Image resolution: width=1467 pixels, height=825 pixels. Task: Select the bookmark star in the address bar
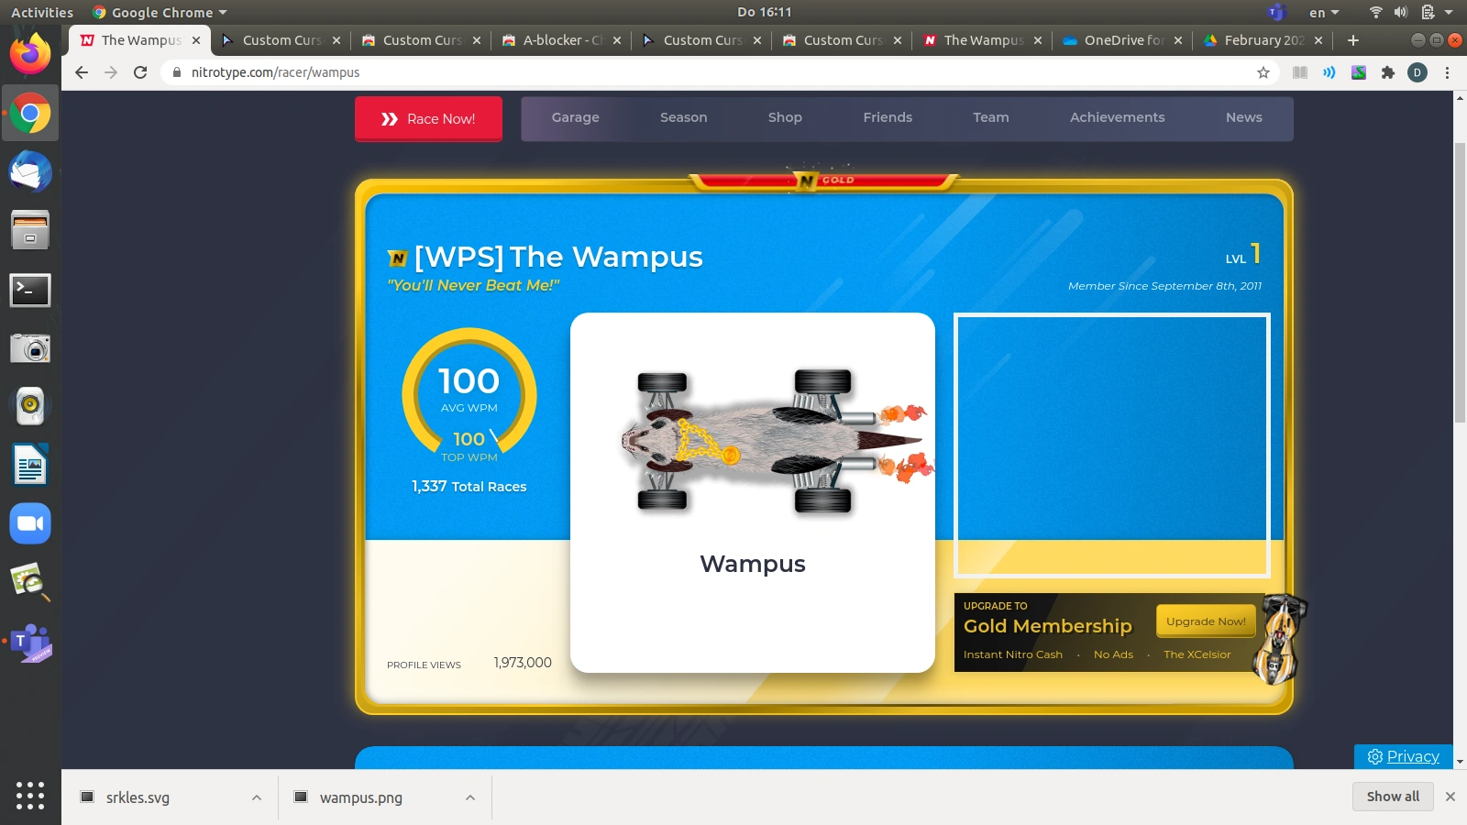click(x=1263, y=72)
